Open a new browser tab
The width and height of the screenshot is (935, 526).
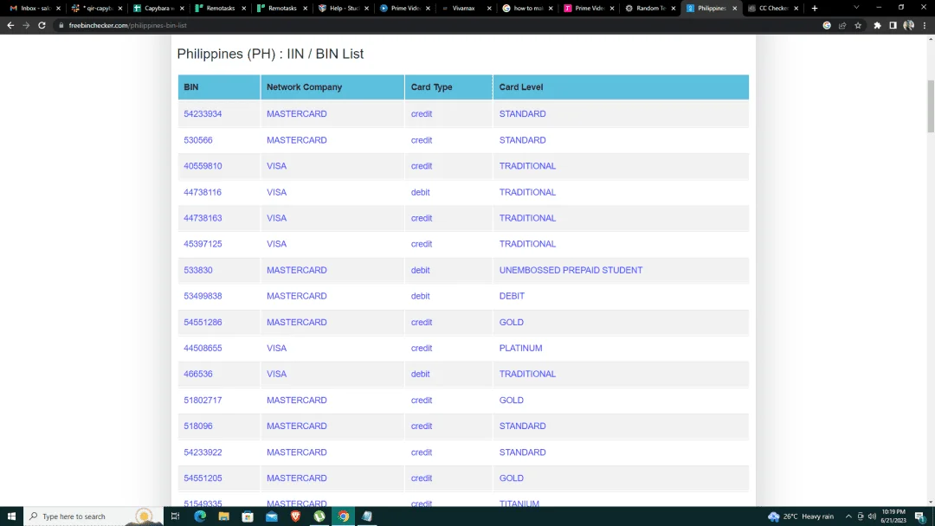[x=815, y=9]
